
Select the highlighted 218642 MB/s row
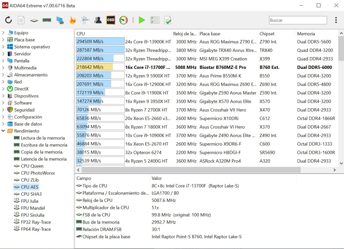pos(206,67)
